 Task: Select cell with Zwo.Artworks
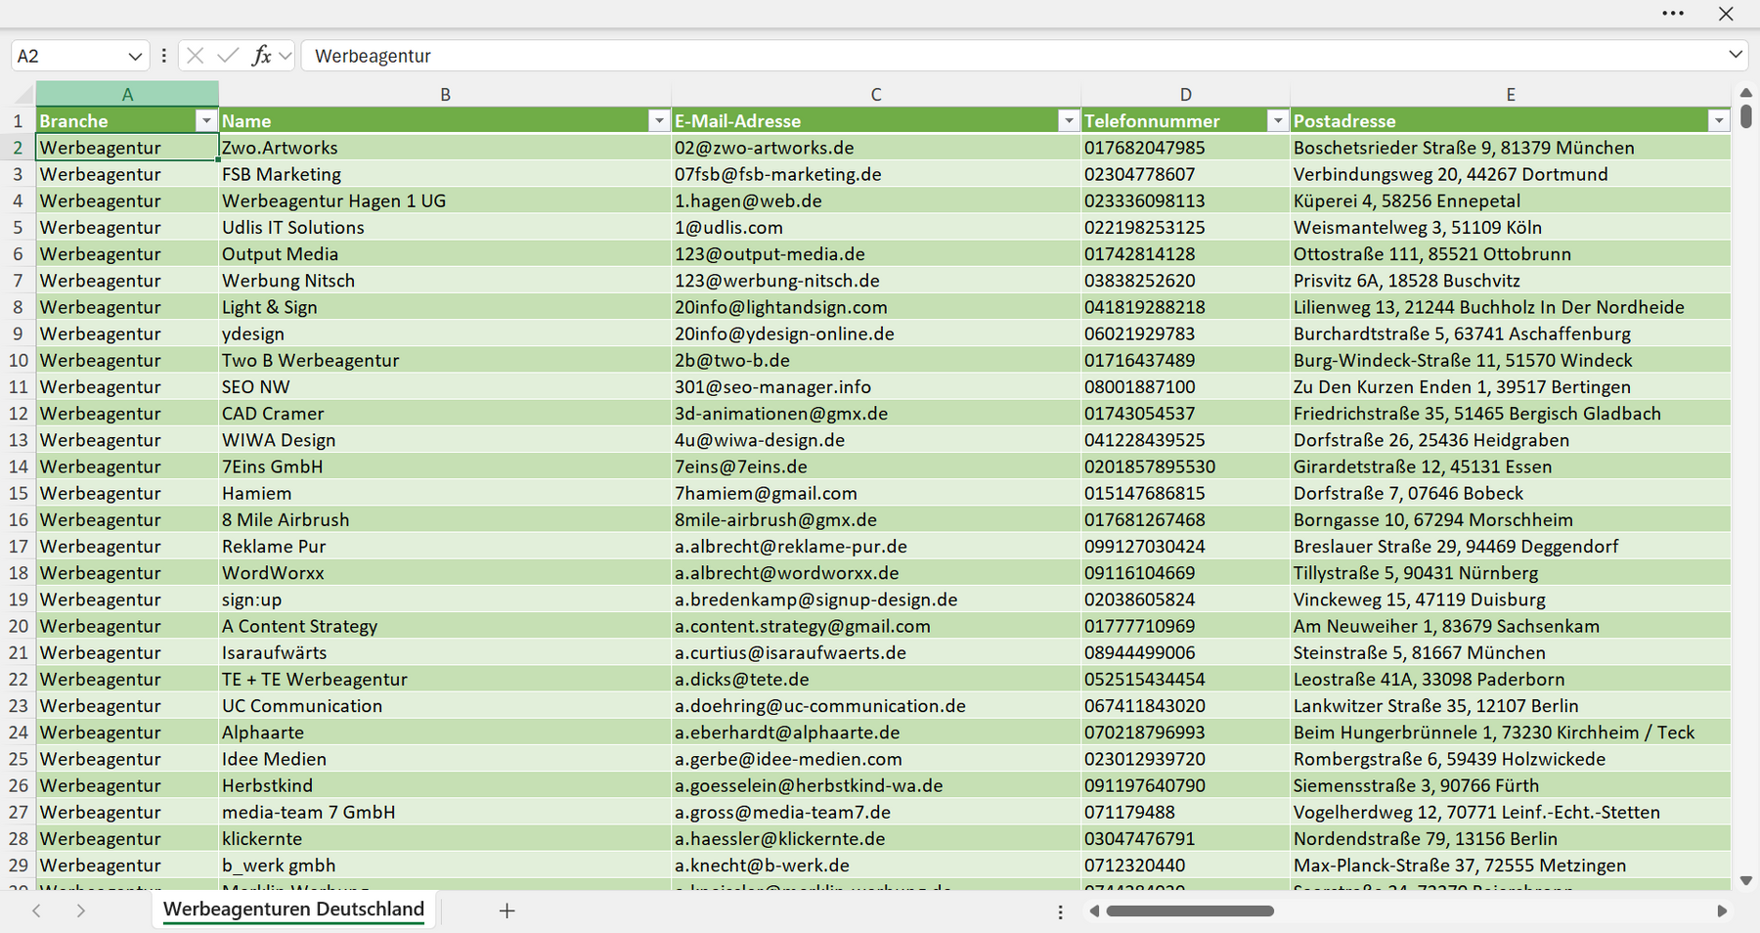445,148
